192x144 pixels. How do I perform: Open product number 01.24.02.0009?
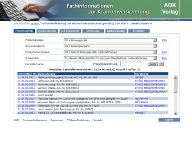click(x=26, y=106)
